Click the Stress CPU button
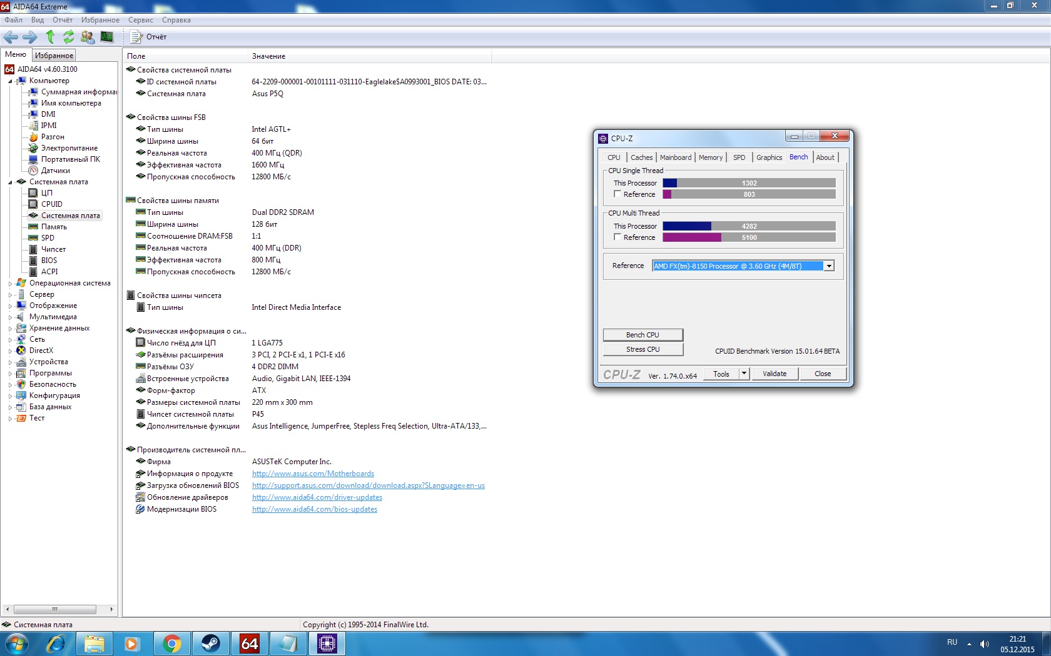 (x=642, y=349)
